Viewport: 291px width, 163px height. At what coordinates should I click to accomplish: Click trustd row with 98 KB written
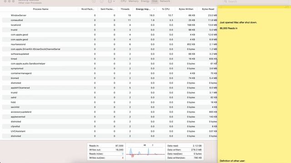pos(110,30)
